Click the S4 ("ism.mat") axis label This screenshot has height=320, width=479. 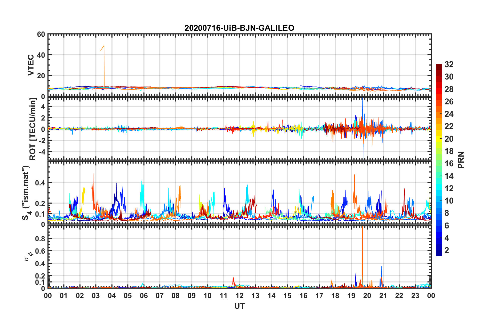(x=26, y=193)
